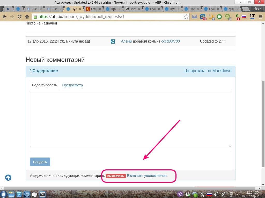Open the green shield extension
Screen dimensions: 265x198
[x=228, y=17]
